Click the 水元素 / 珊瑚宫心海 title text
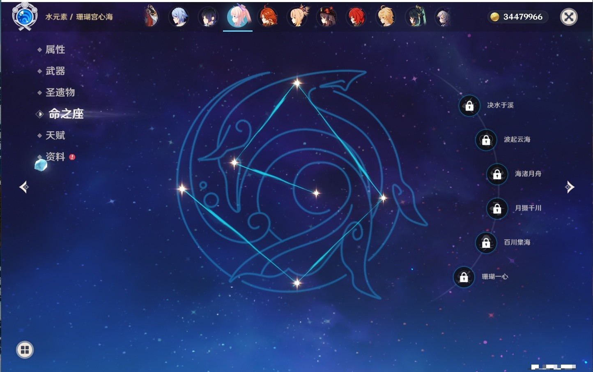 pos(79,17)
